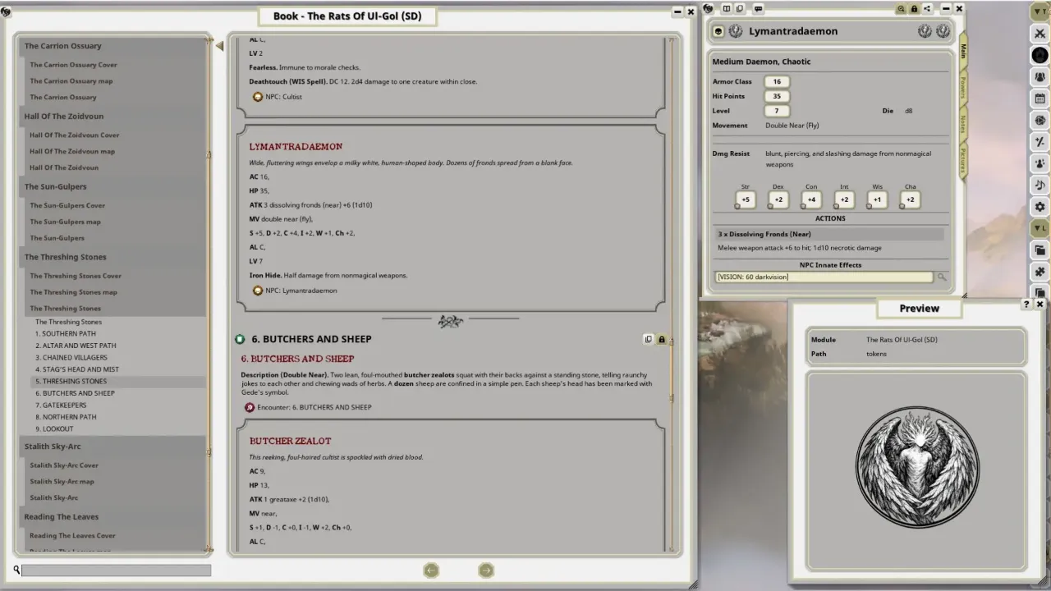Open the Extensions puzzle-piece sidebar icon
The height and width of the screenshot is (591, 1051).
1040,272
